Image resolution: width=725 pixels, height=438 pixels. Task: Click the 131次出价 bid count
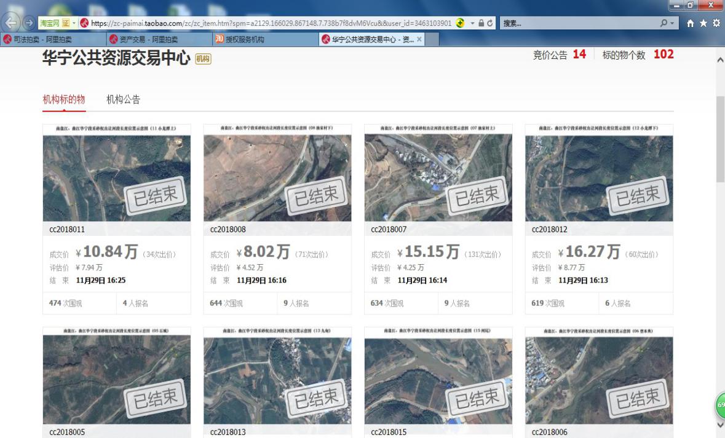(x=483, y=254)
